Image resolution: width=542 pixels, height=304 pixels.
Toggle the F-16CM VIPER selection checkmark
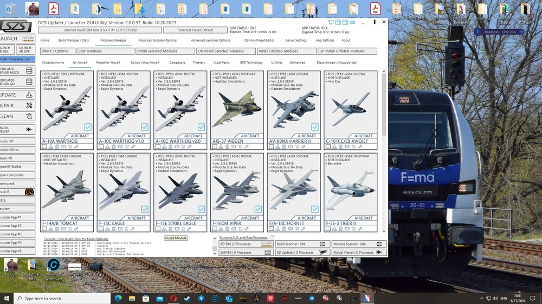click(258, 209)
